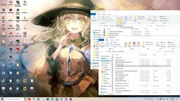Click Select none in the Downloads ribbon
180x101 pixels.
(x=172, y=44)
